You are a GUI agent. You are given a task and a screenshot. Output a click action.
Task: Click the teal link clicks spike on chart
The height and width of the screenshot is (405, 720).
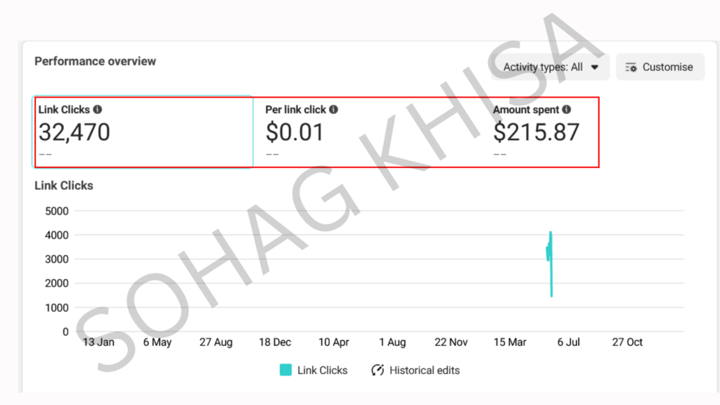point(550,264)
